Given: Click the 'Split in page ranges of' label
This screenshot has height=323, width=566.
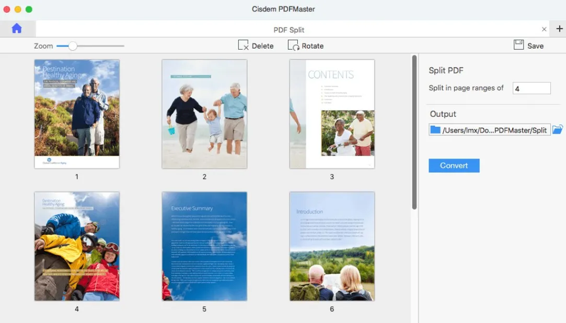Looking at the screenshot, I should click(466, 88).
